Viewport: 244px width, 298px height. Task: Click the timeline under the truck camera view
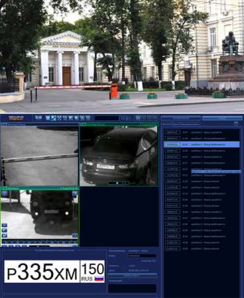pos(40,242)
